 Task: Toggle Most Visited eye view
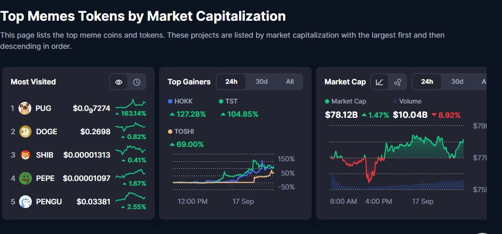click(119, 82)
